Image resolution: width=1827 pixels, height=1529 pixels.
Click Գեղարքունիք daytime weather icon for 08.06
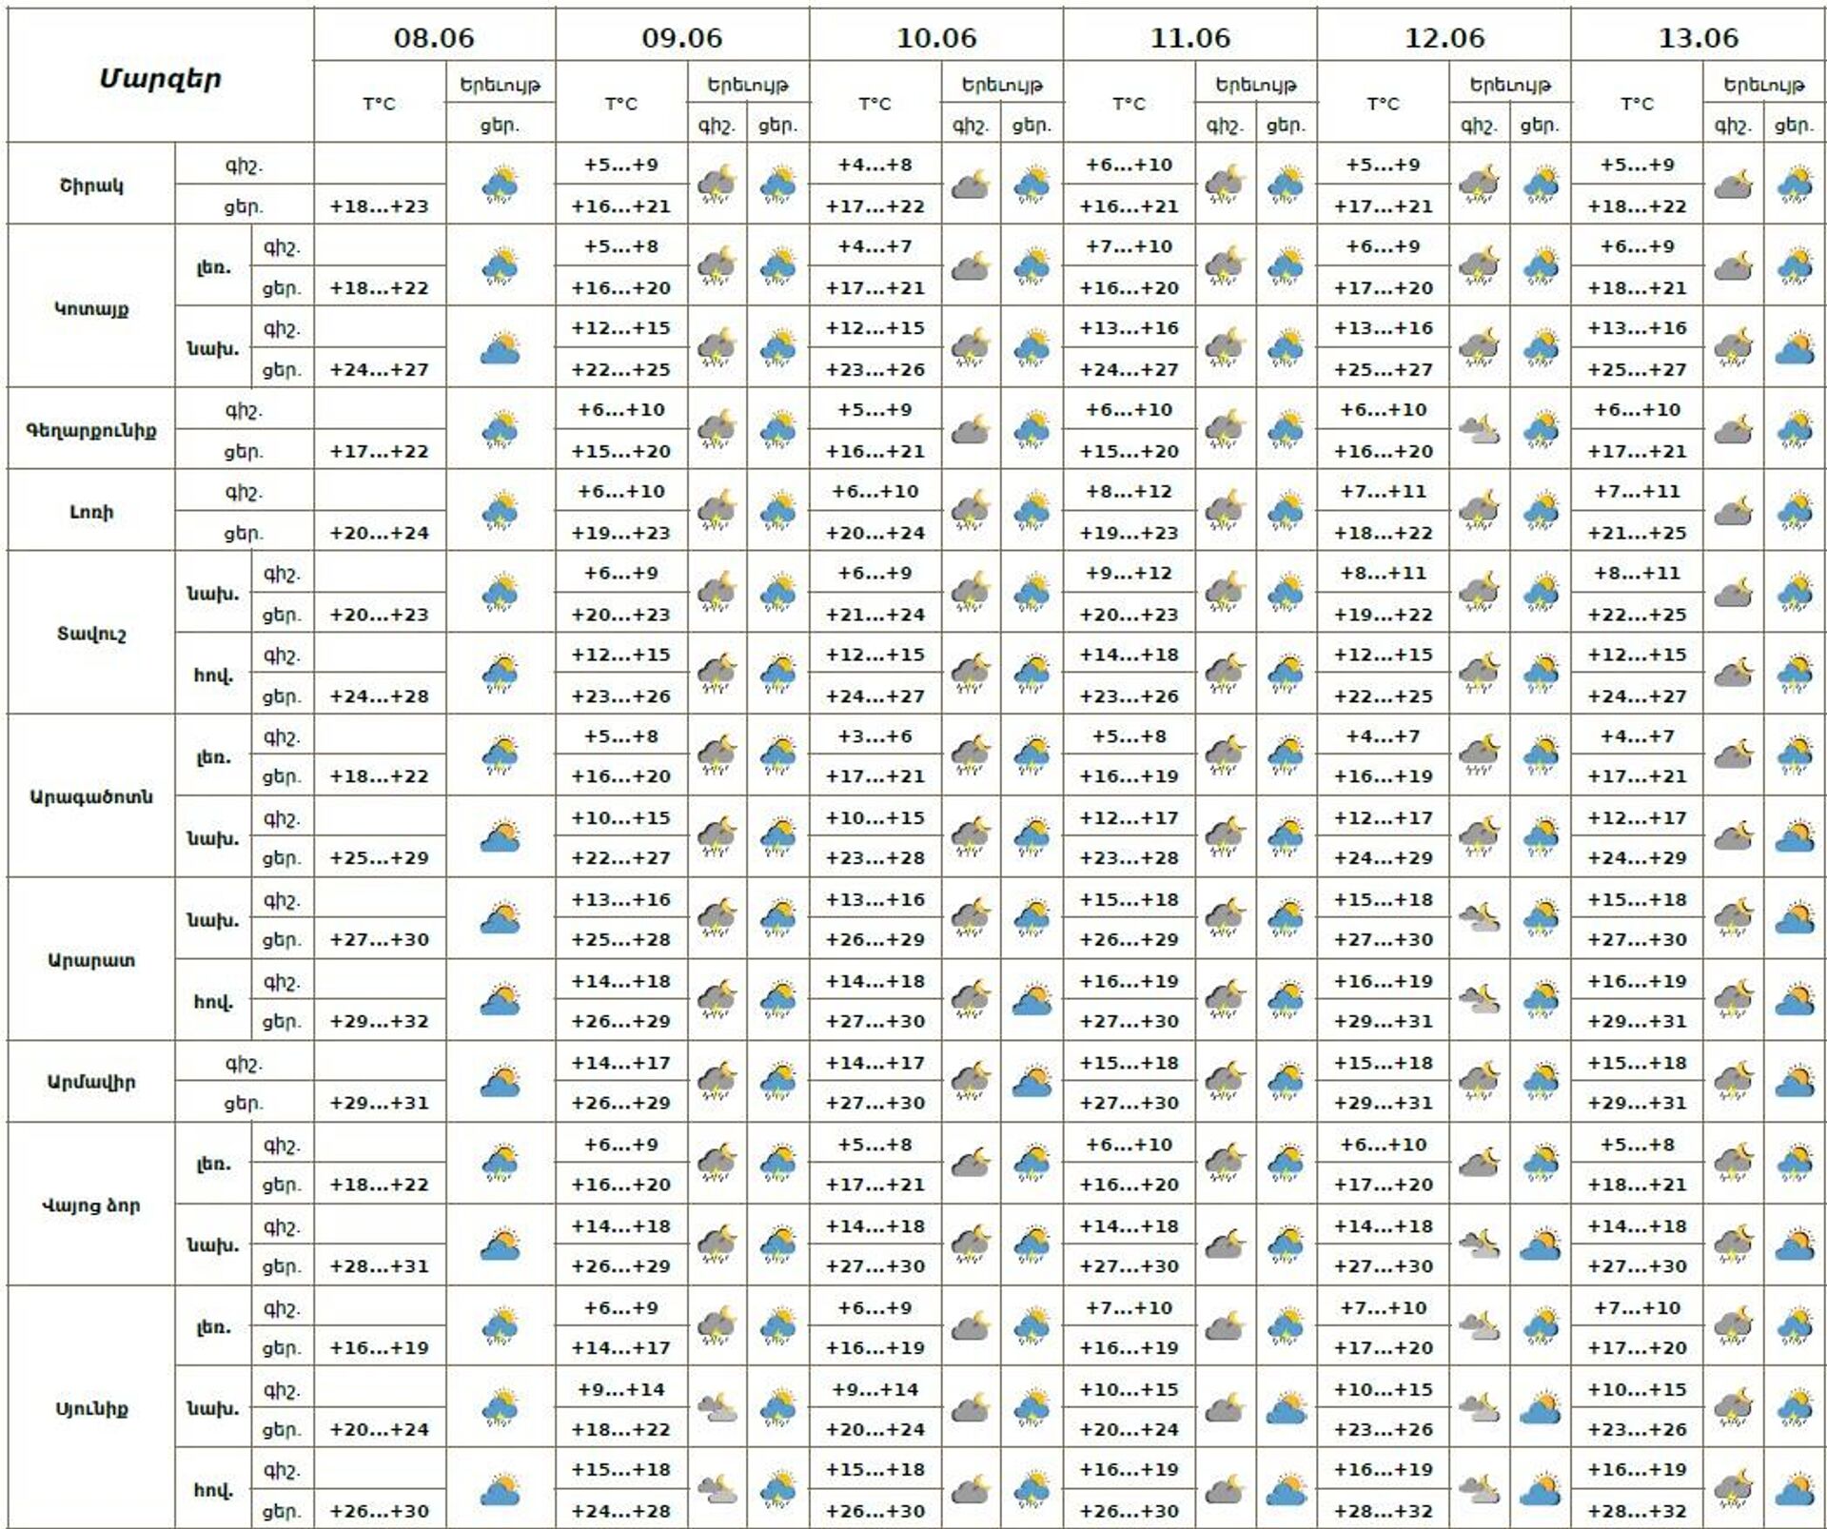[x=500, y=430]
